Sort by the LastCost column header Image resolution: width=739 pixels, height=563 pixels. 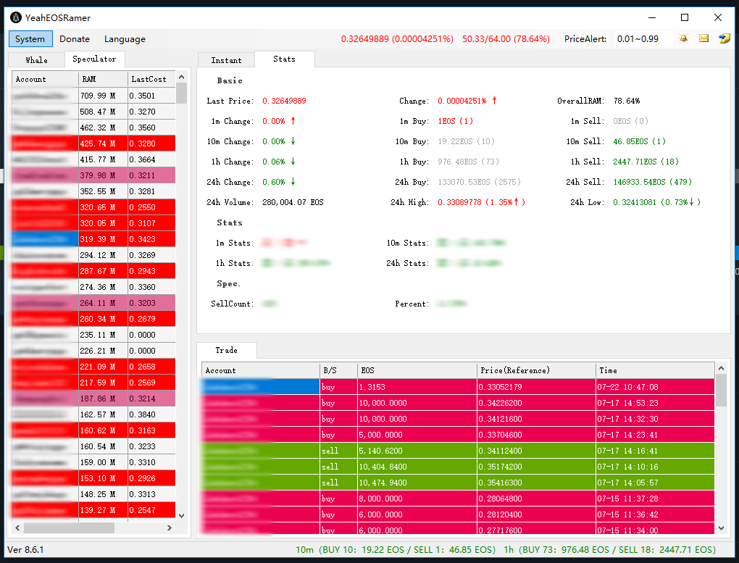151,79
